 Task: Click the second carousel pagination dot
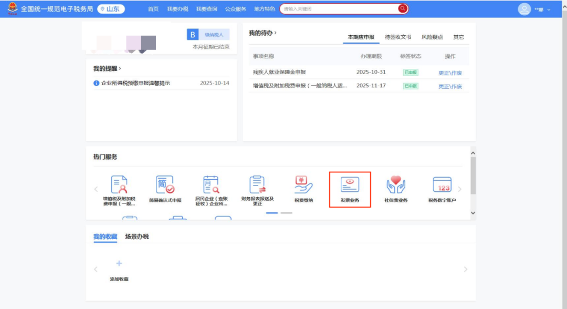286,212
